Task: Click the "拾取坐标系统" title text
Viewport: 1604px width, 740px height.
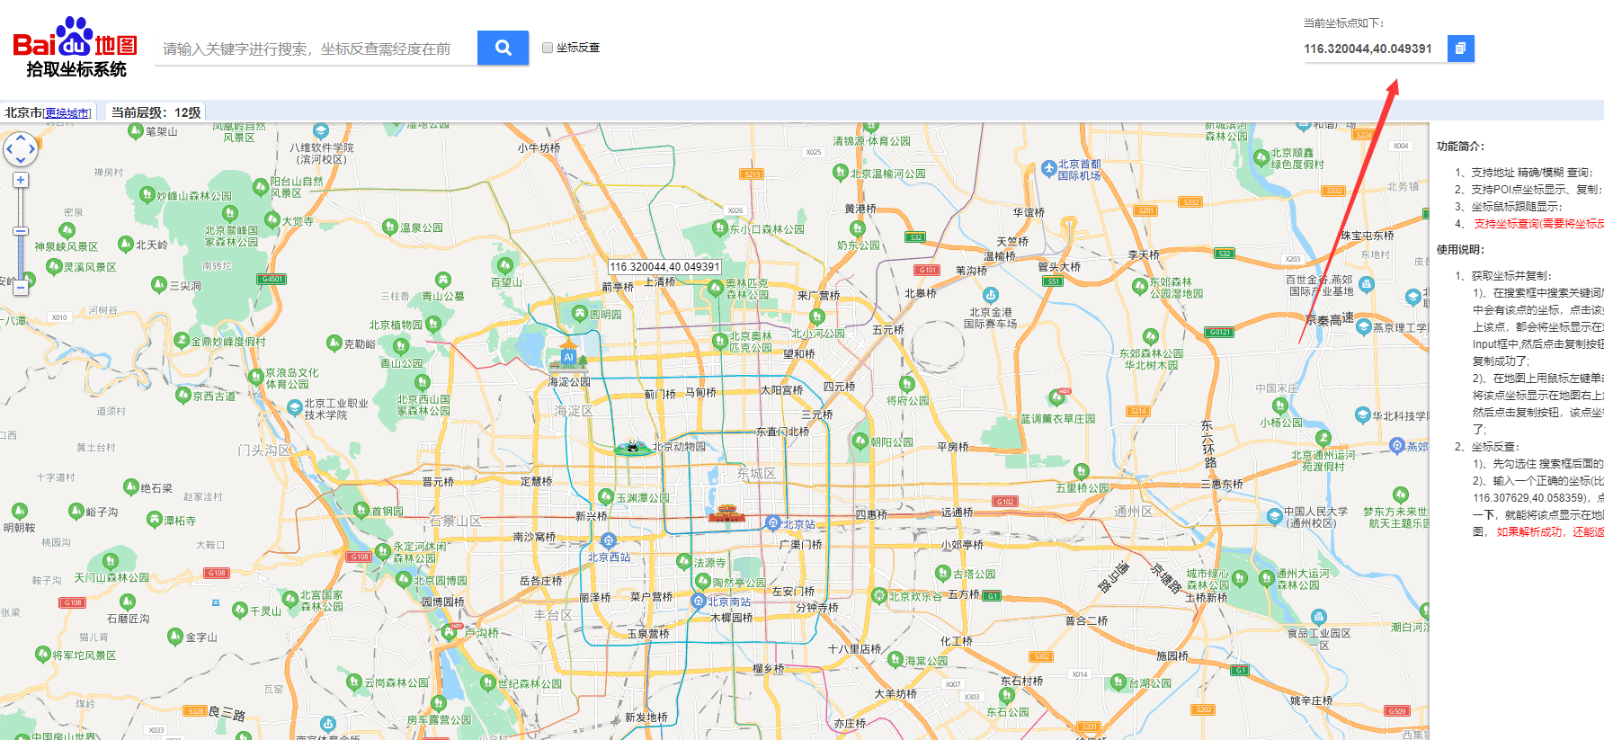Action: (x=76, y=69)
